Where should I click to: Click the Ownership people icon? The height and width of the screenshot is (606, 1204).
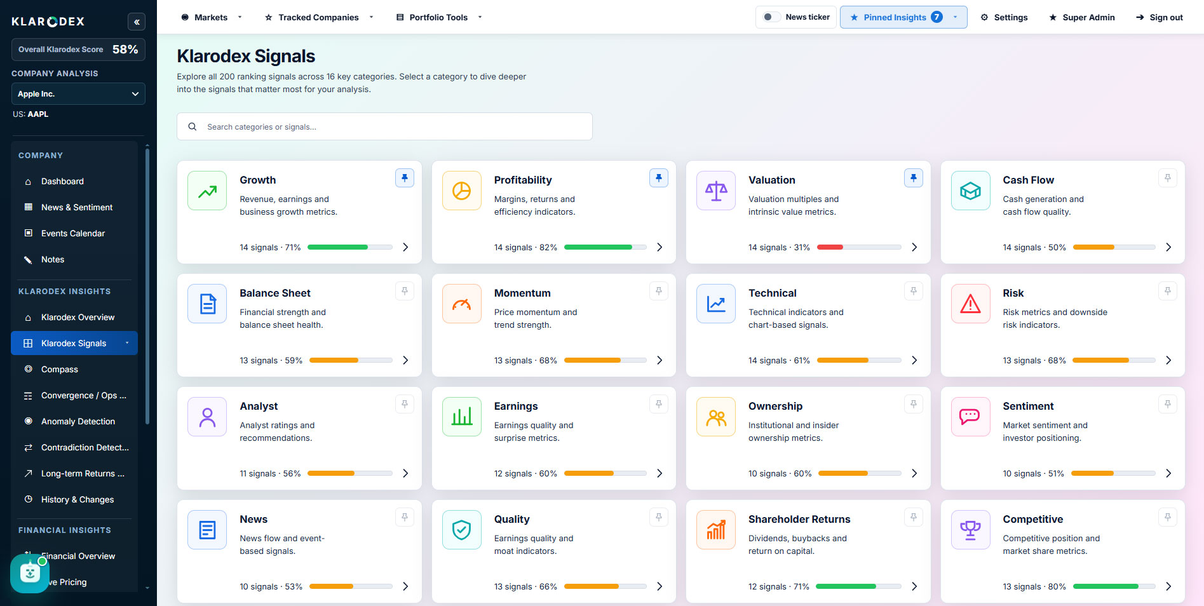click(716, 417)
